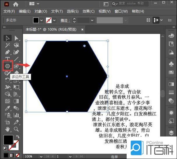Image resolution: width=177 pixels, height=159 pixels.
Task: Open the Layers panel icon
Action: tap(171, 133)
